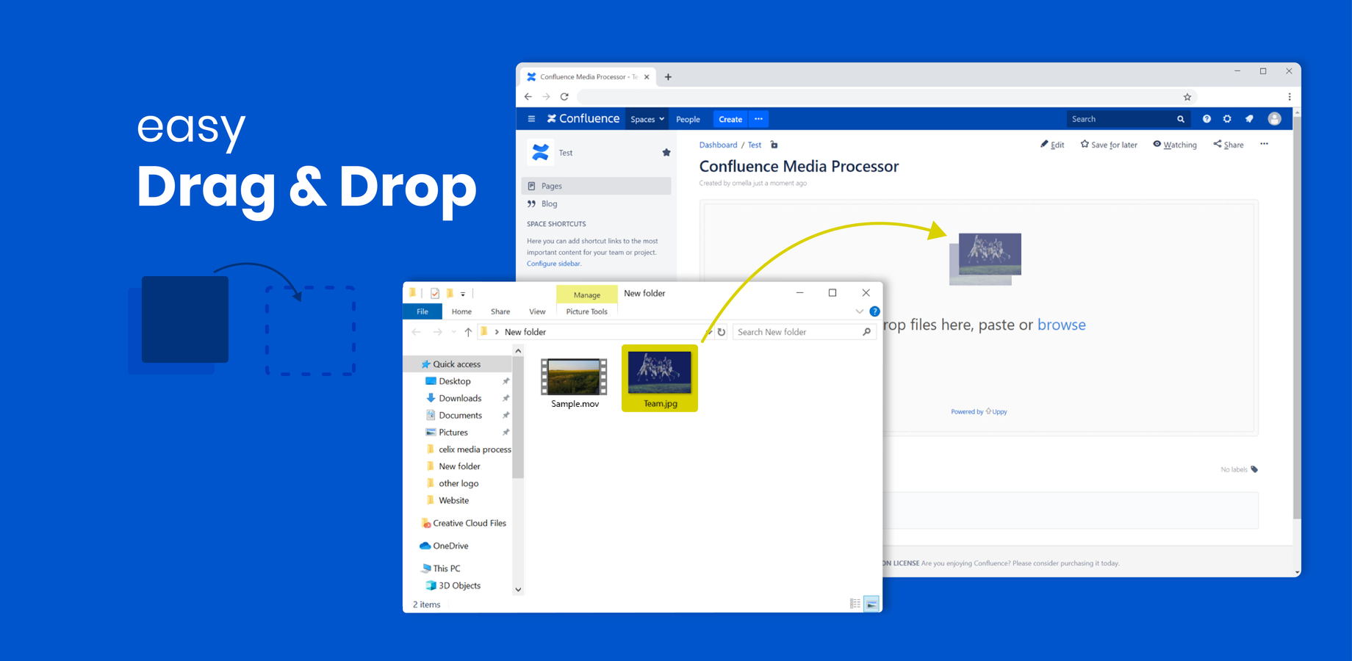Open Explorer help icon
This screenshot has height=661, width=1352.
tap(874, 311)
